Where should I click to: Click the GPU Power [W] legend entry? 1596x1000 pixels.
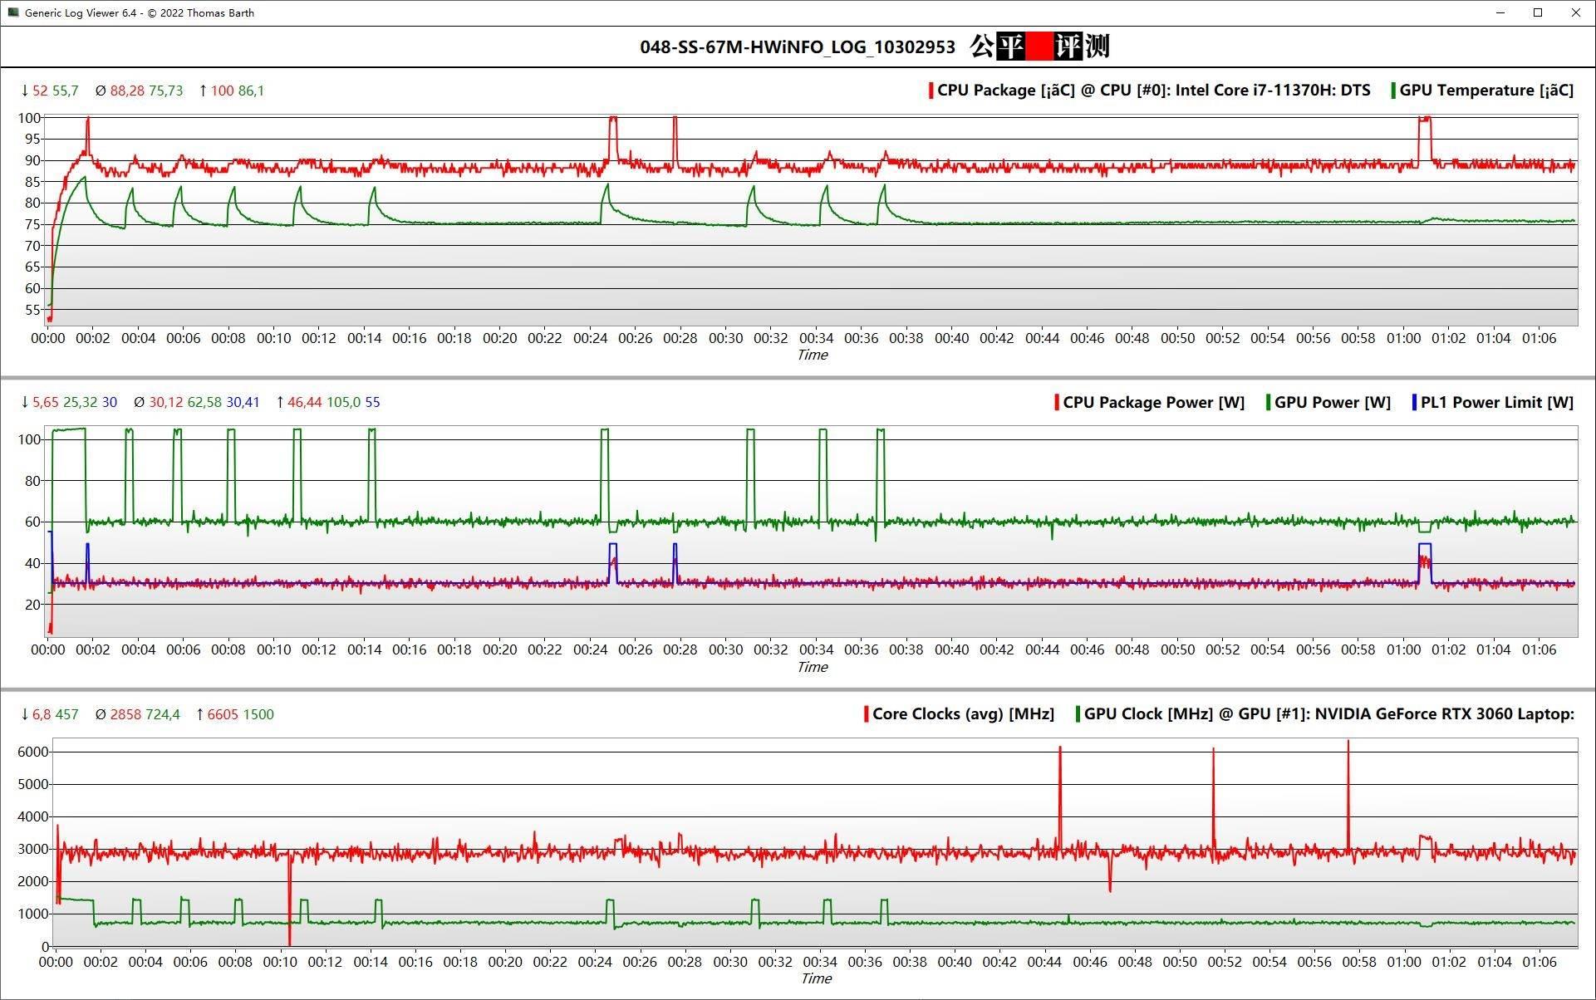click(1332, 403)
